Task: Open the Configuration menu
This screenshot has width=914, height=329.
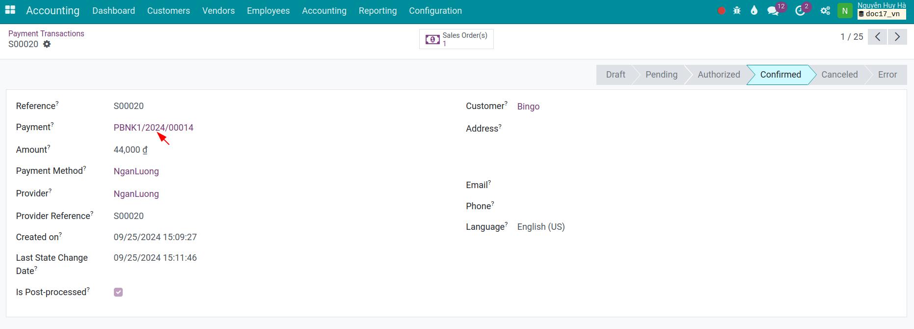Action: (435, 11)
